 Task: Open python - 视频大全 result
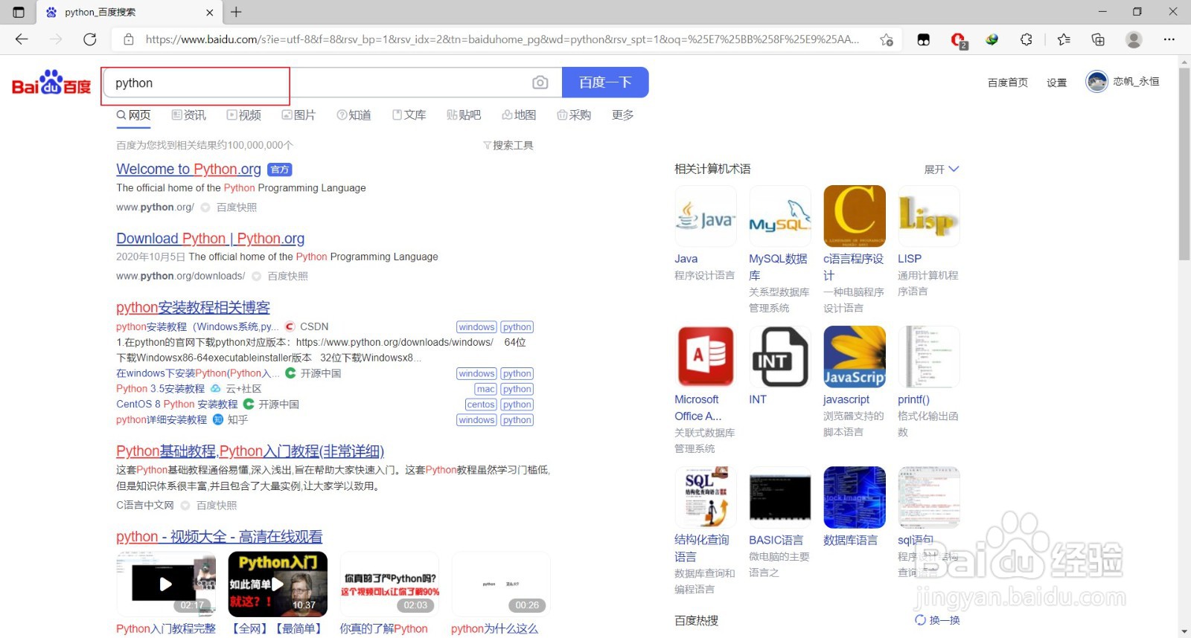click(219, 537)
